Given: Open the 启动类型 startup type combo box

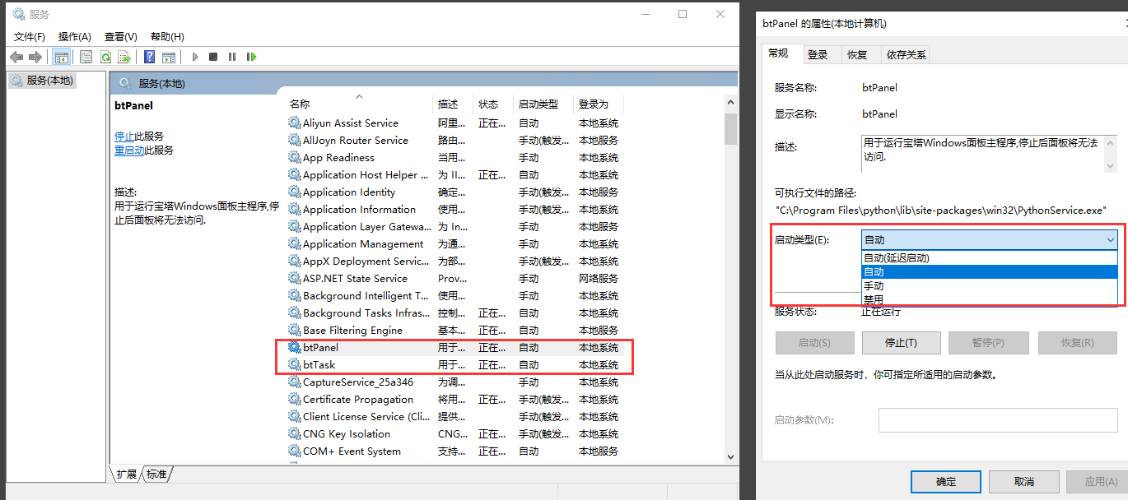Looking at the screenshot, I should tap(990, 239).
